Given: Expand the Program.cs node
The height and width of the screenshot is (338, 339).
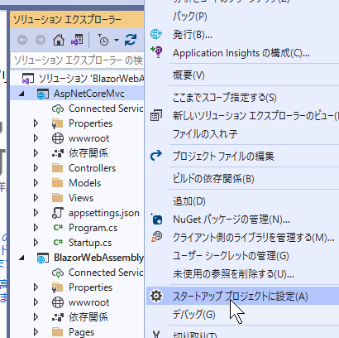Looking at the screenshot, I should click(36, 228).
